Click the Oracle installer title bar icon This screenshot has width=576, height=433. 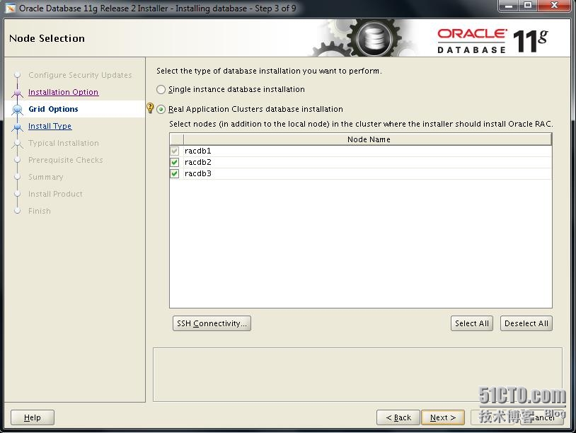point(11,8)
